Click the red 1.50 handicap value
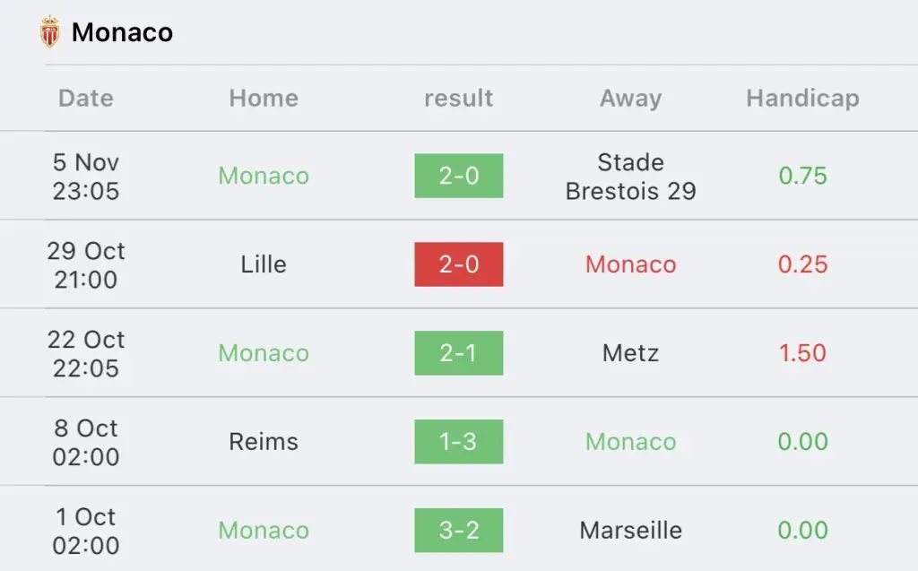The image size is (918, 571). [802, 352]
